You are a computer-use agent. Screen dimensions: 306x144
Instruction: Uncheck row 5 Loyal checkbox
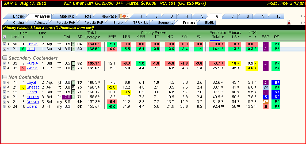(x=4, y=82)
